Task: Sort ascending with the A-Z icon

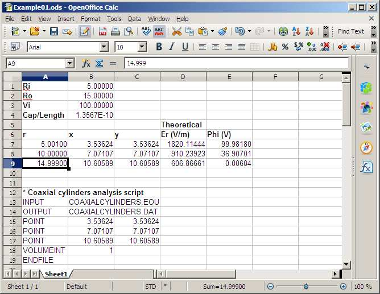Action: 296,31
